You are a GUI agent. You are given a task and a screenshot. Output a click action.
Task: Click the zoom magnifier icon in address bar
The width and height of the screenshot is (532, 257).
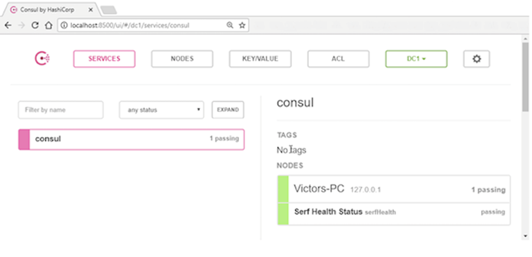(x=230, y=25)
